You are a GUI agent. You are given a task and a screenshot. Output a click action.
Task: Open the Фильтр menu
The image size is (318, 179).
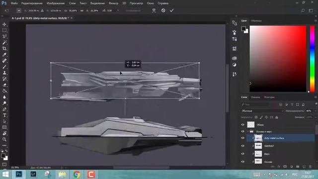click(x=113, y=3)
